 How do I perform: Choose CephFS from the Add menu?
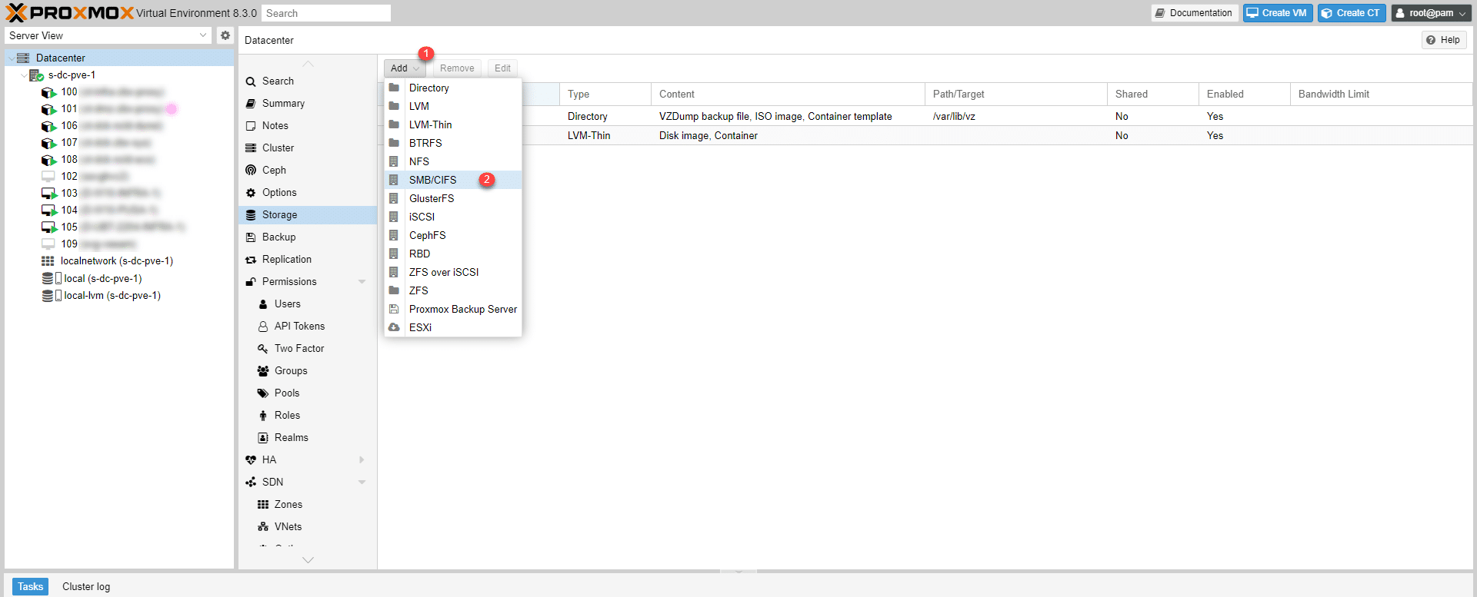point(453,235)
